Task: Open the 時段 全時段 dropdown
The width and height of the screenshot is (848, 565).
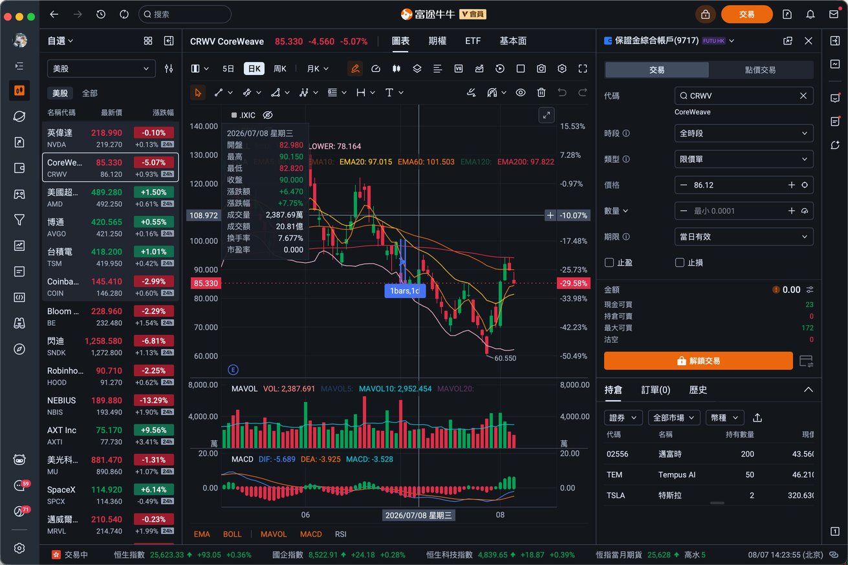Action: (x=744, y=133)
